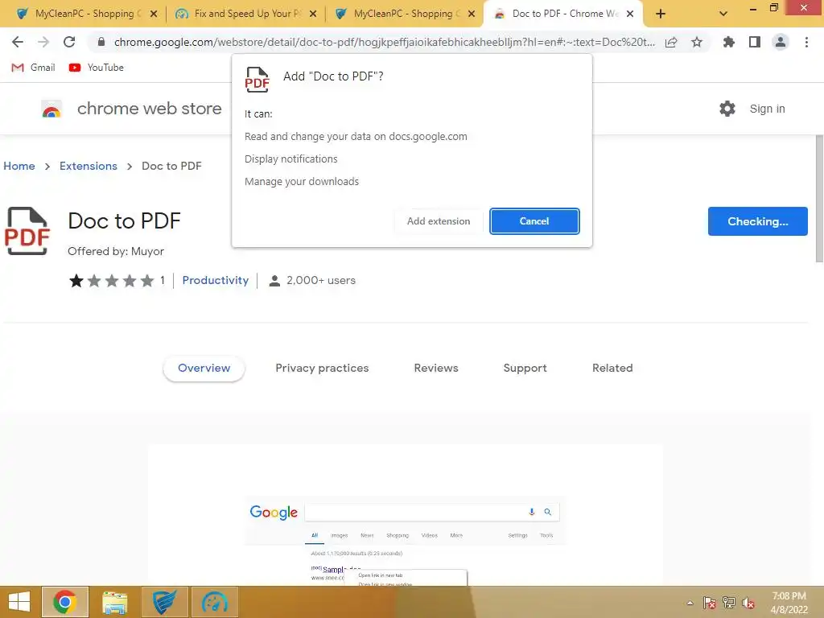Click the network tray icon
The width and height of the screenshot is (824, 618).
tap(729, 603)
